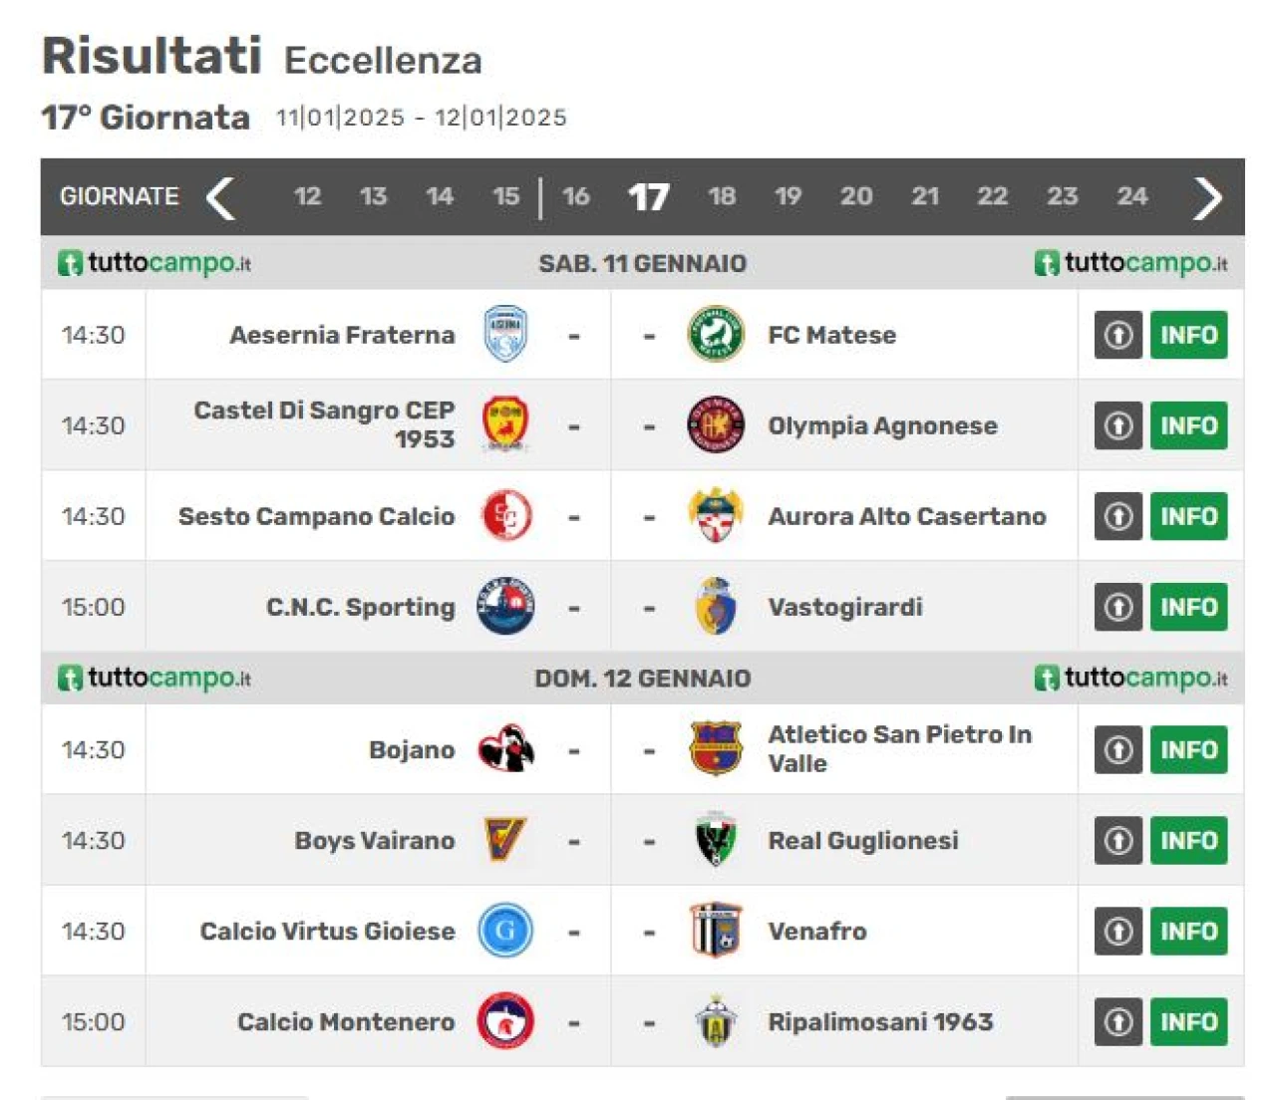Open the Olympia Agnonese club badge
The image size is (1276, 1100).
point(715,425)
